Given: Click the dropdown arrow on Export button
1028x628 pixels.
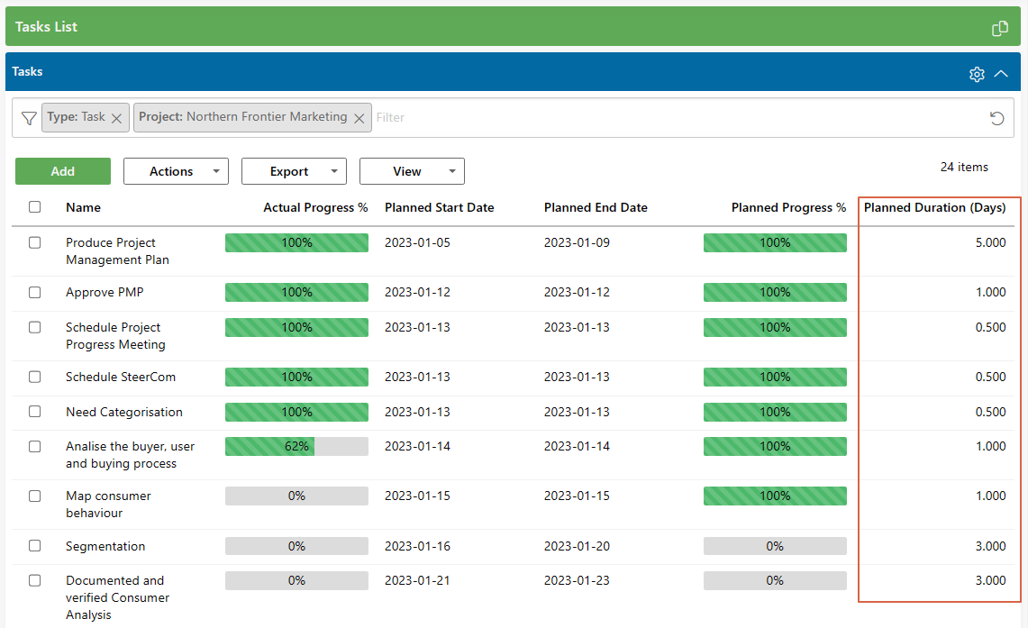Looking at the screenshot, I should coord(332,171).
